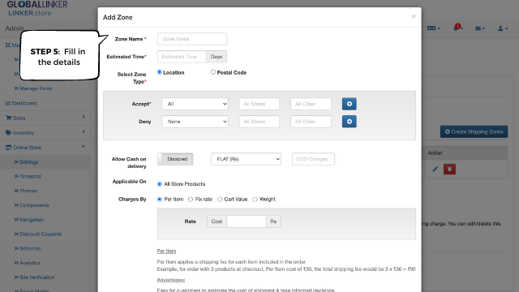Click the Online Store shop icon
Image resolution: width=519 pixels, height=292 pixels.
8,148
